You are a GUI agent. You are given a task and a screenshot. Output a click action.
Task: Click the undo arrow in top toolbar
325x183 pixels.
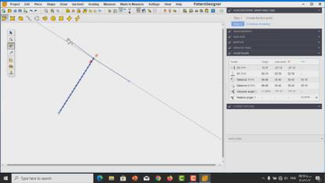(31, 11)
